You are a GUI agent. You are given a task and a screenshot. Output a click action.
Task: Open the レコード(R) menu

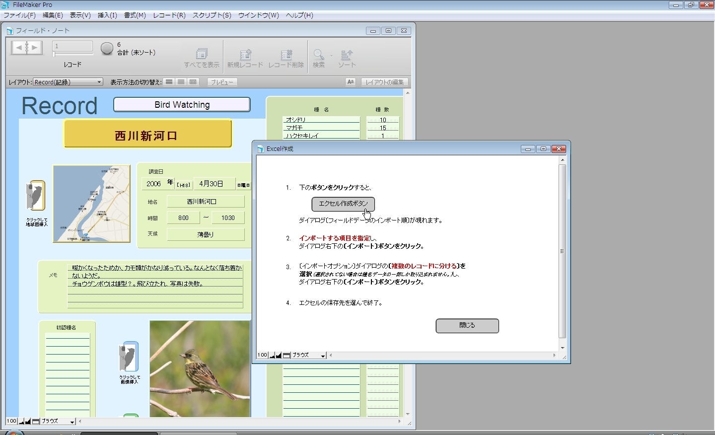tap(169, 15)
